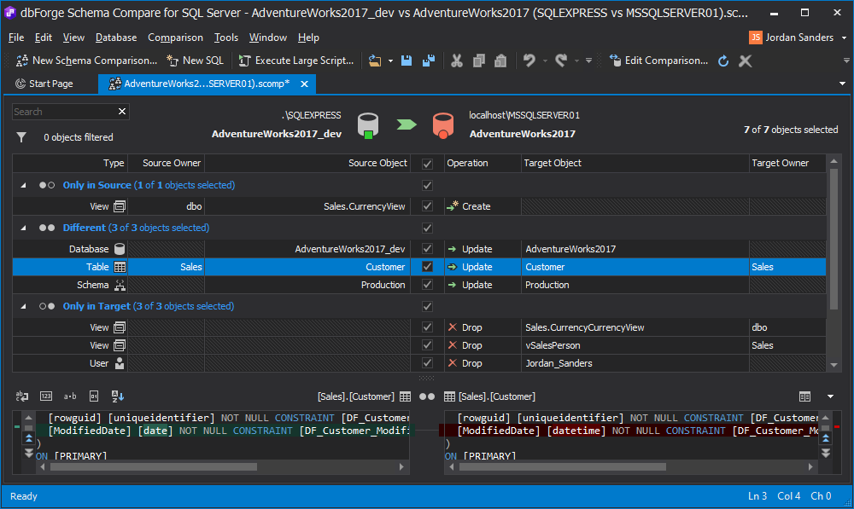
Task: Click the sort A-Z icon in diff panel
Action: pyautogui.click(x=118, y=396)
